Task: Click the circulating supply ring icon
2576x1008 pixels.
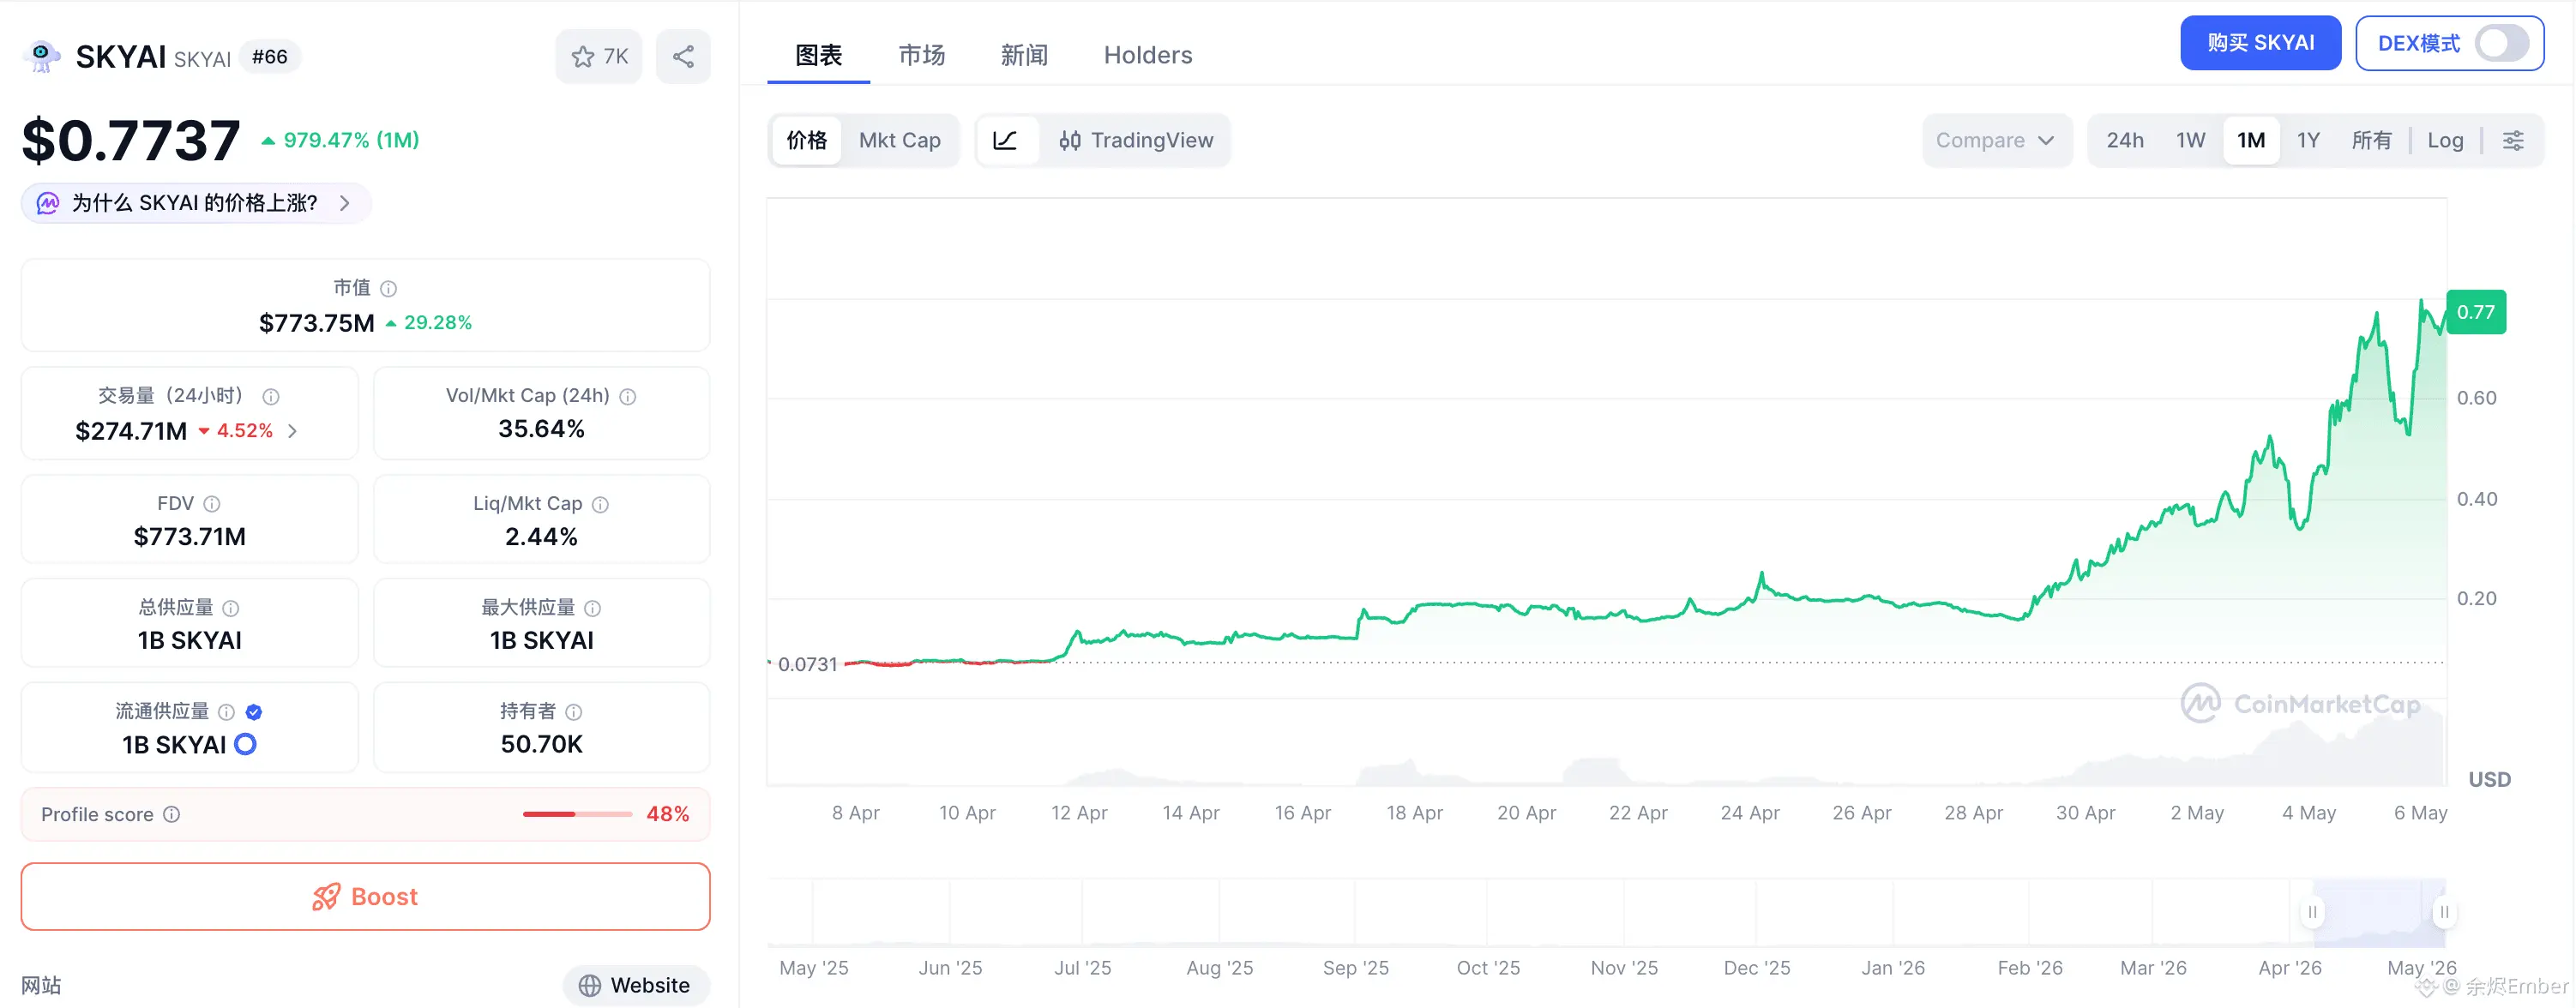Action: coord(245,744)
